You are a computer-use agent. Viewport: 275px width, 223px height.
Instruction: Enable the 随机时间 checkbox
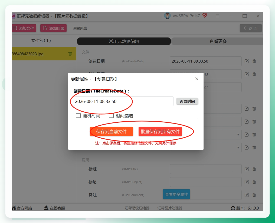(x=78, y=115)
